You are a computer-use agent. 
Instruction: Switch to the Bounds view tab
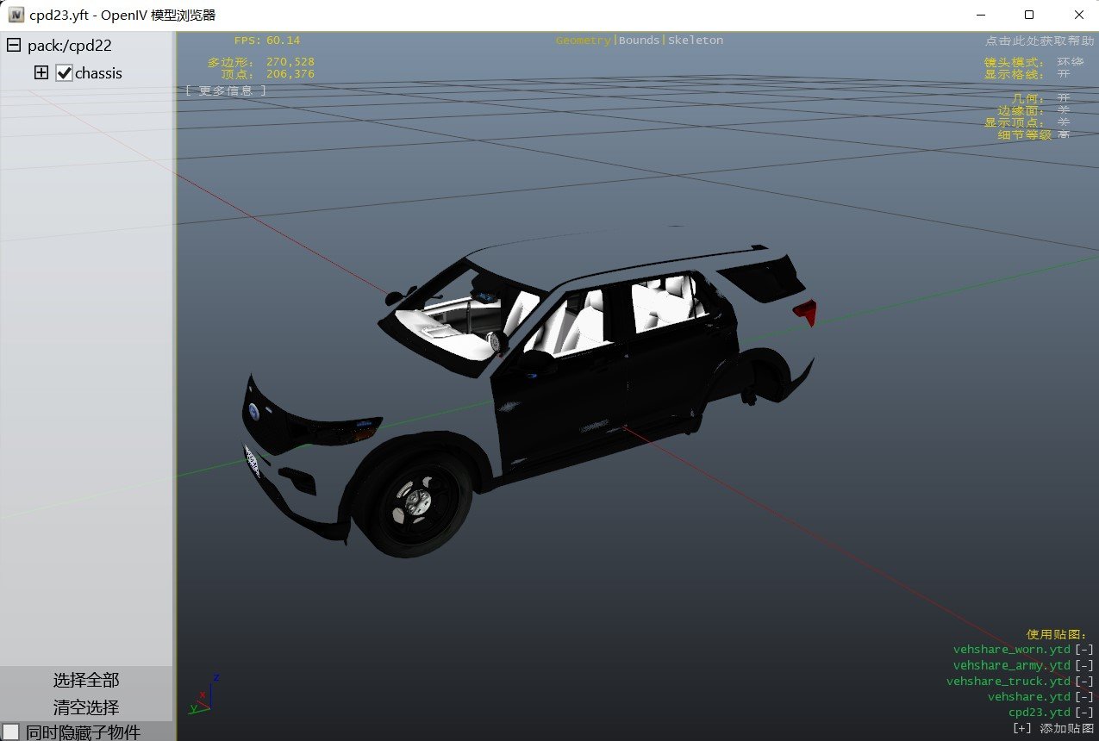pyautogui.click(x=639, y=40)
